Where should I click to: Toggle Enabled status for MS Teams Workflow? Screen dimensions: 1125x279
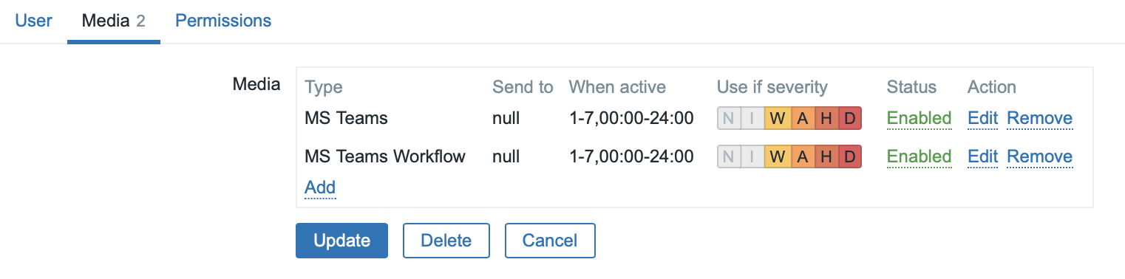919,156
